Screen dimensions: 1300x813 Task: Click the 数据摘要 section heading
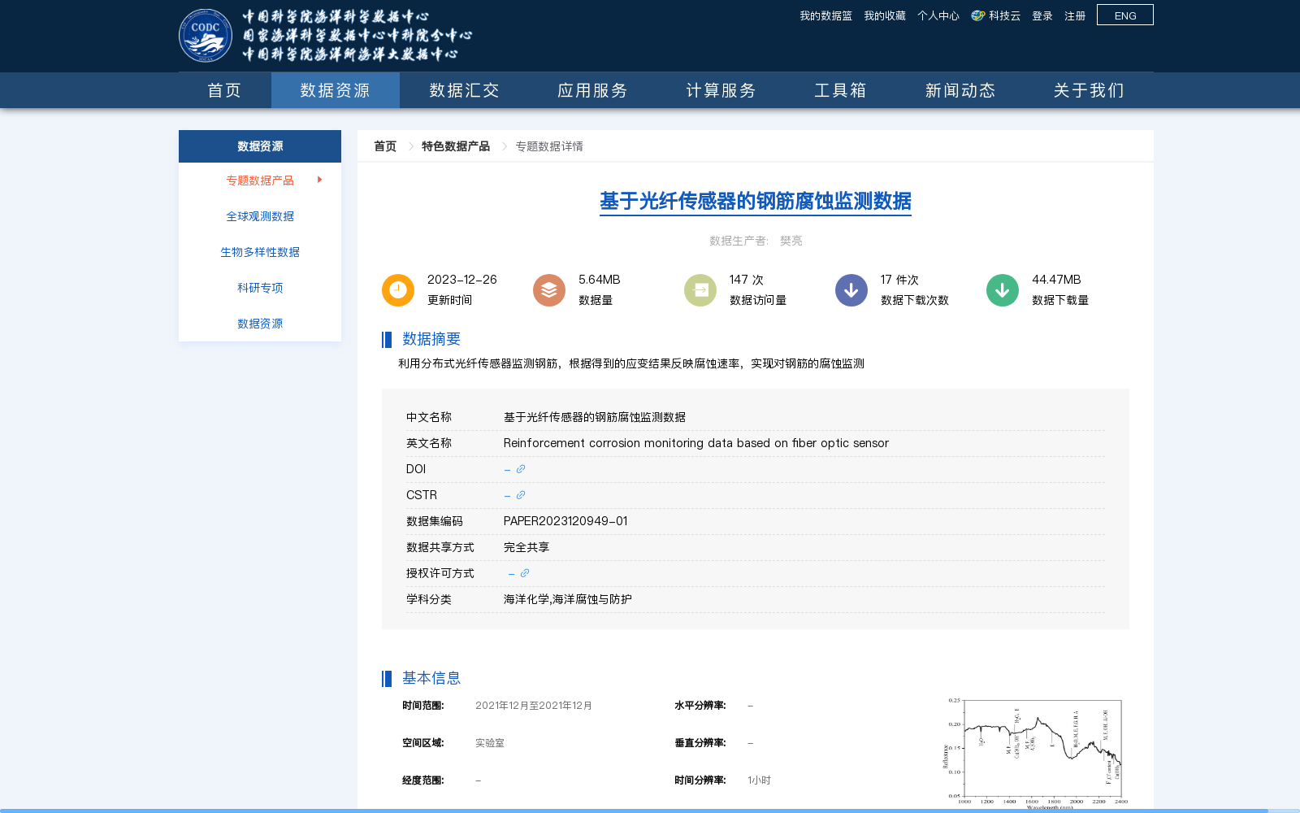pos(431,339)
